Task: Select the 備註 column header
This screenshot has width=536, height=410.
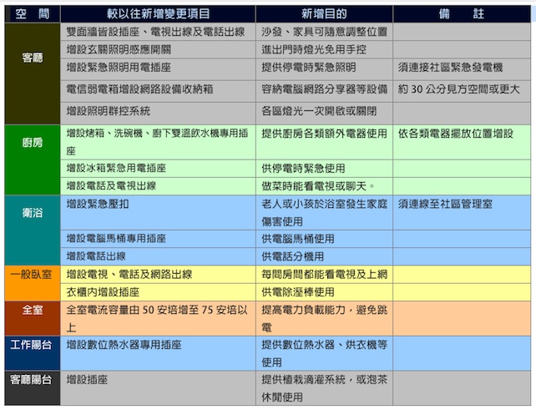Action: tap(463, 14)
